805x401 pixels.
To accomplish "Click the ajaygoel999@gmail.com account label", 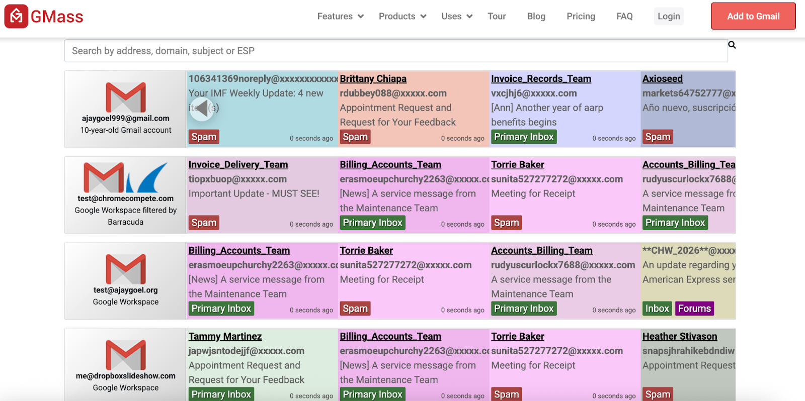I will [x=126, y=118].
